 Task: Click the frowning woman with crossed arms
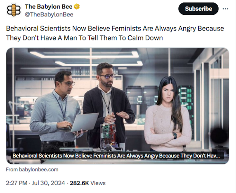pos(168,115)
